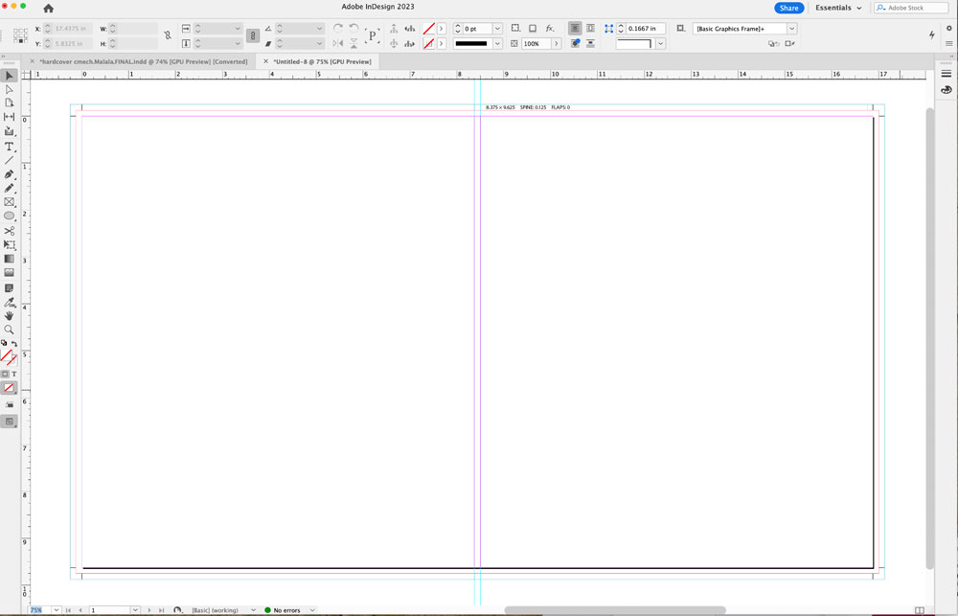Open the zoom level dropdown in the status bar
Screen dimensions: 958x616
point(56,610)
